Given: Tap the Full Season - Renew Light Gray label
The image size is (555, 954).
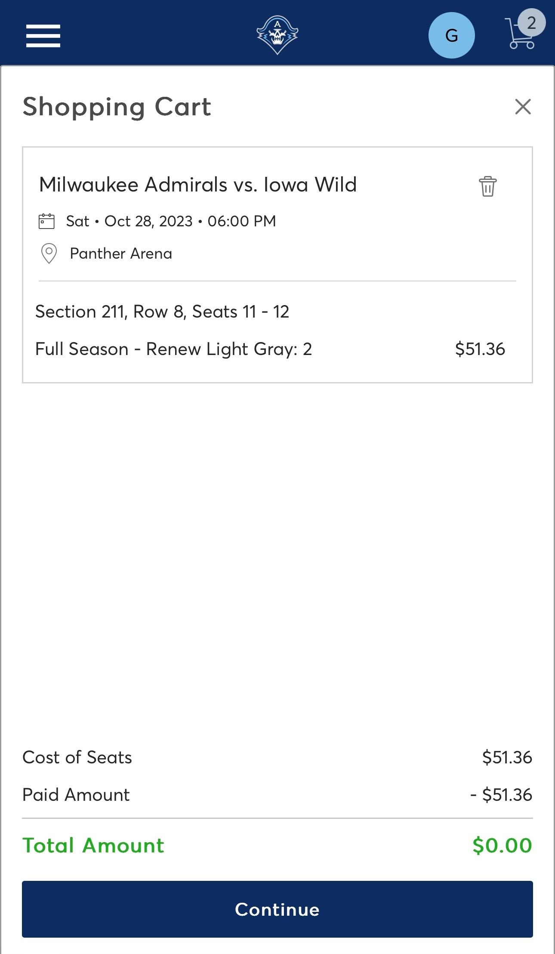Looking at the screenshot, I should point(173,349).
